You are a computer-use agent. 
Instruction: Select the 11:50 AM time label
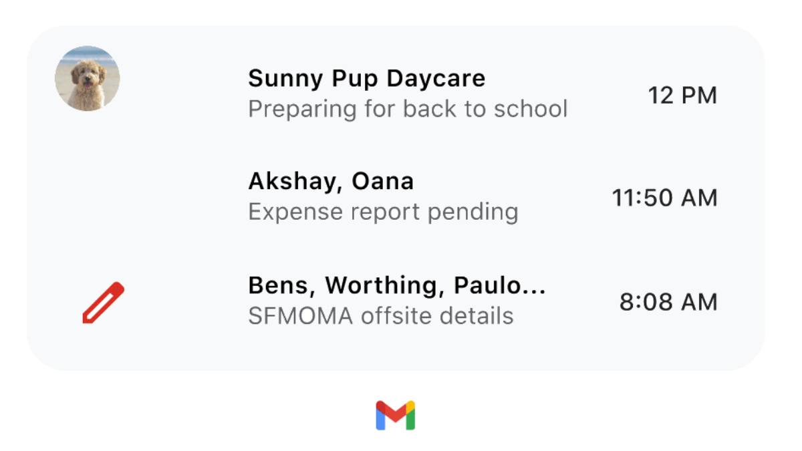coord(664,198)
